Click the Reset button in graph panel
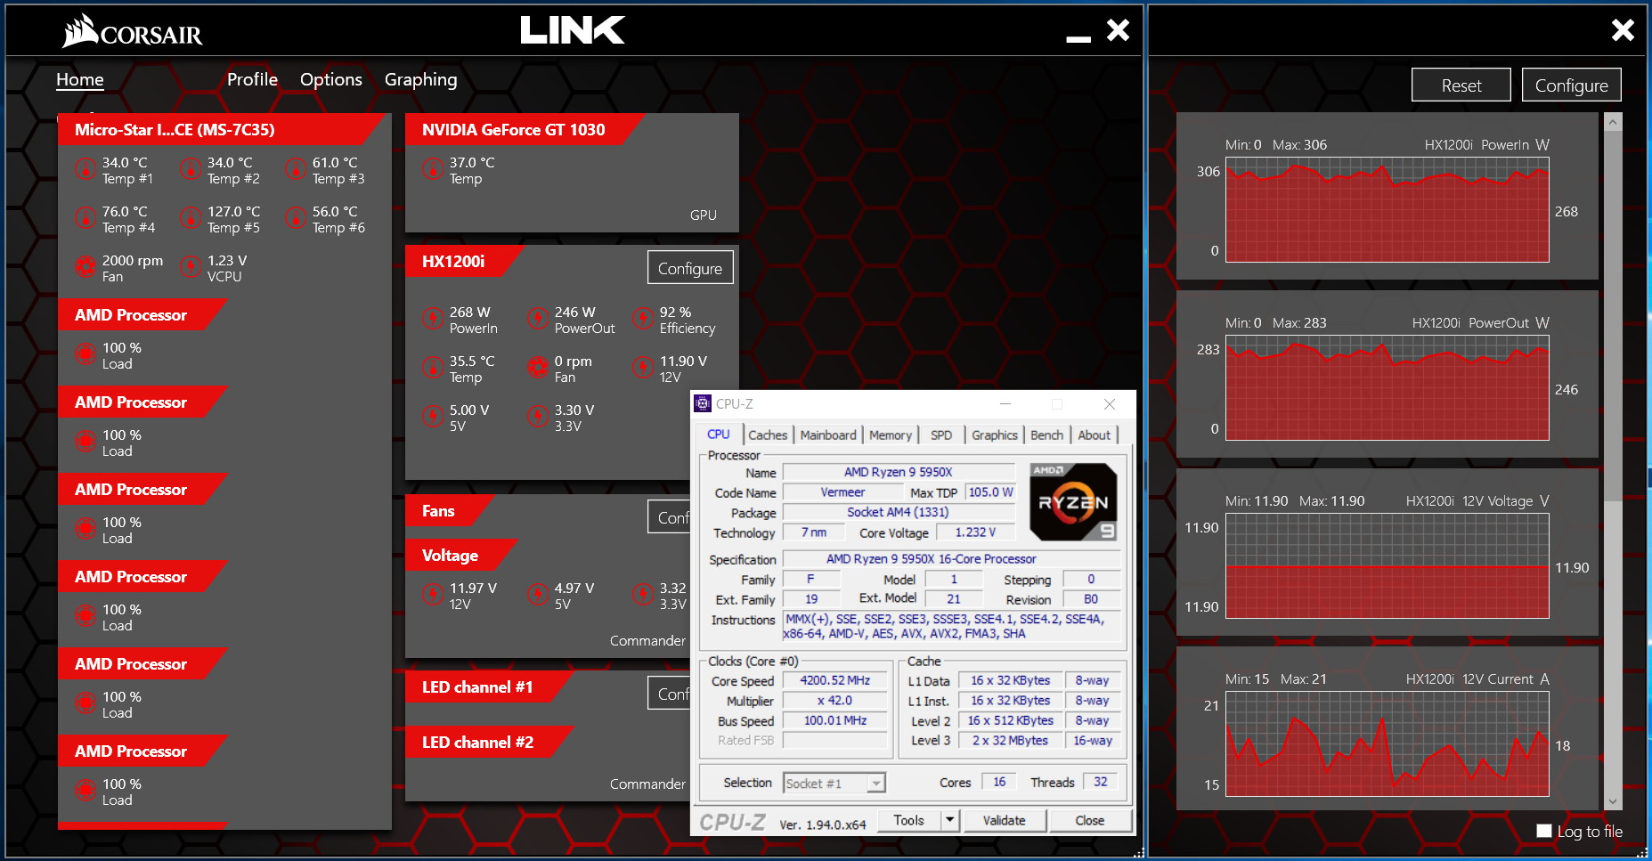Screen dimensions: 1652x861 pos(1461,85)
